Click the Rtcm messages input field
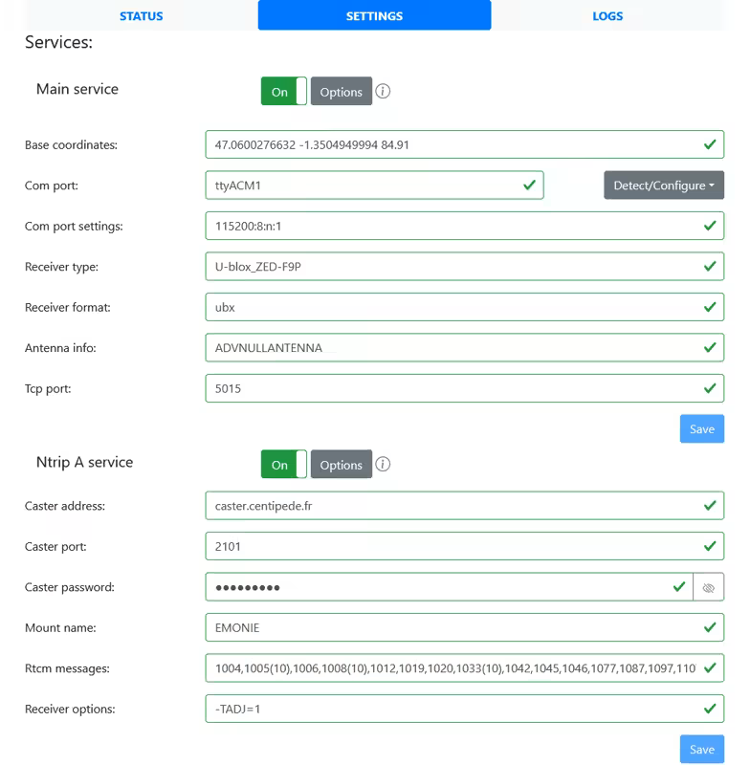This screenshot has width=750, height=765. [450, 668]
